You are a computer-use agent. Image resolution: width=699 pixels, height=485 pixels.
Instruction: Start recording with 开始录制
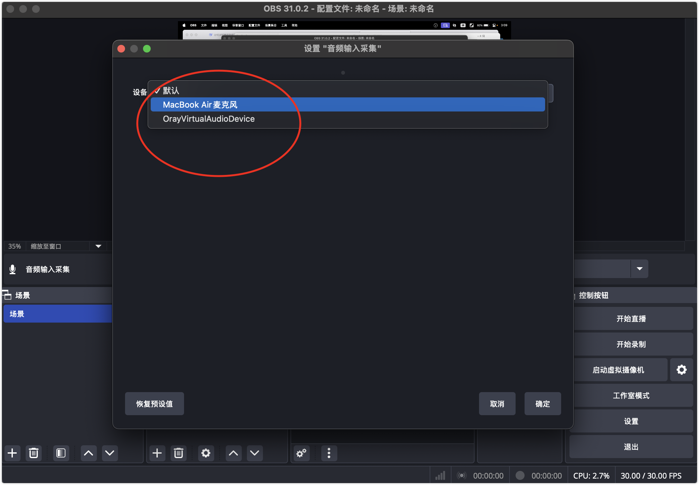tap(631, 344)
